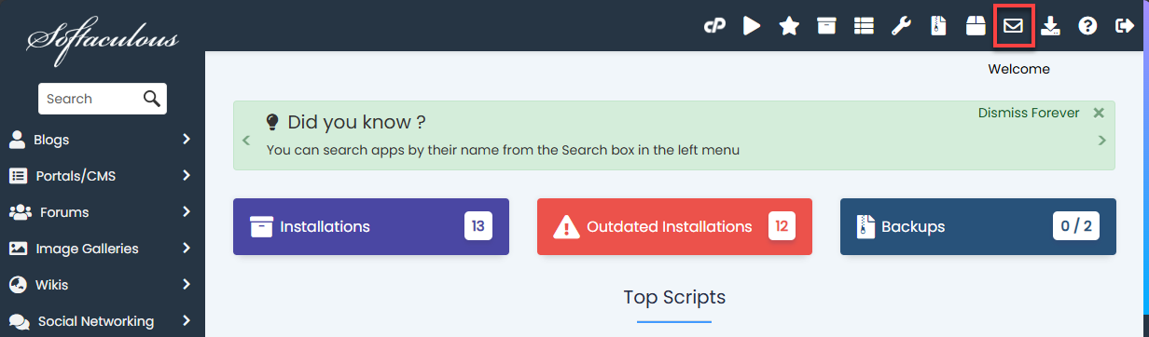
Task: Click the Forums people icon
Action: [x=20, y=212]
